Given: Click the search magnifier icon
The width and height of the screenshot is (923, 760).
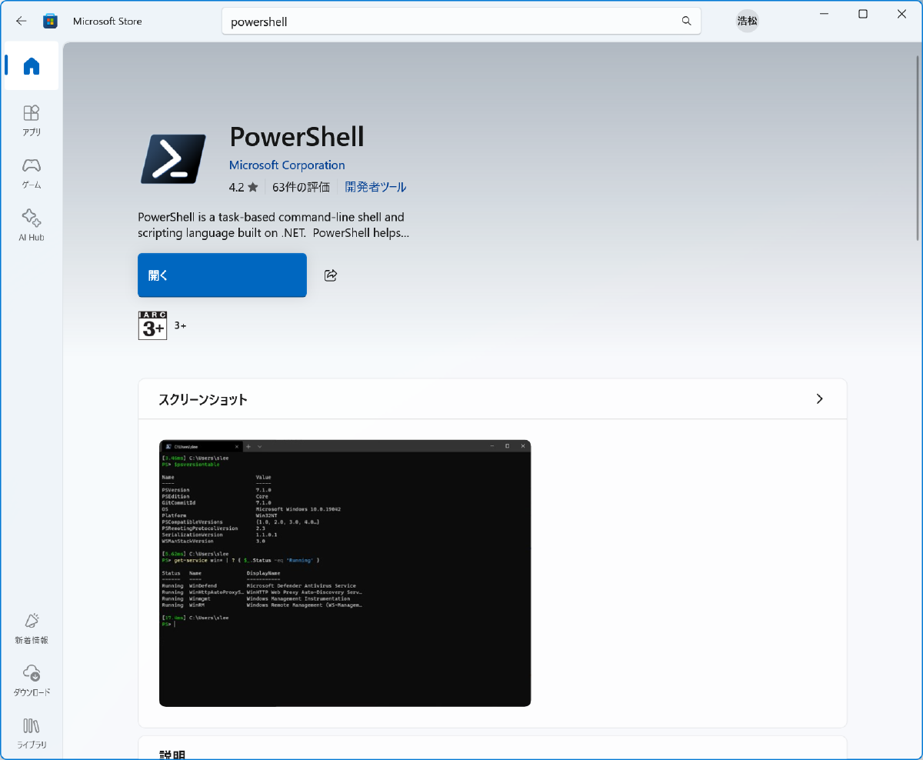Looking at the screenshot, I should click(685, 21).
